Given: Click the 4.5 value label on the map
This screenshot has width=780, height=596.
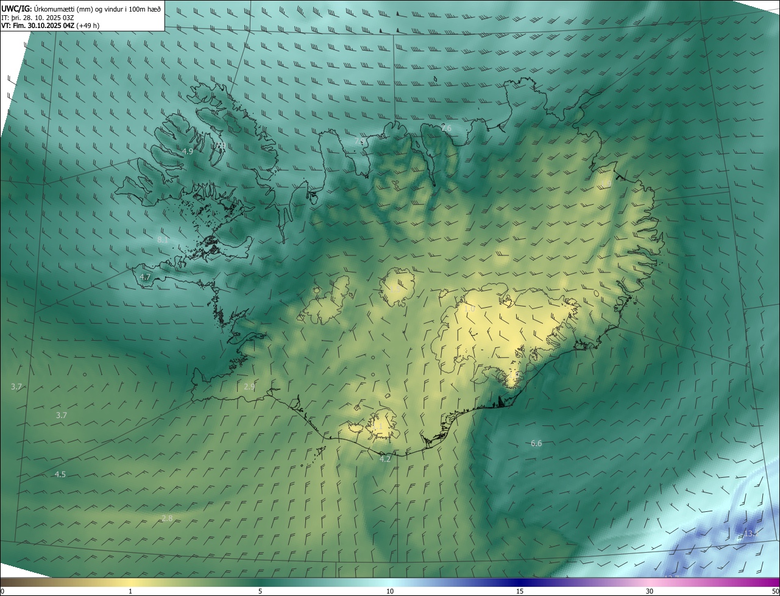Looking at the screenshot, I should click(60, 474).
